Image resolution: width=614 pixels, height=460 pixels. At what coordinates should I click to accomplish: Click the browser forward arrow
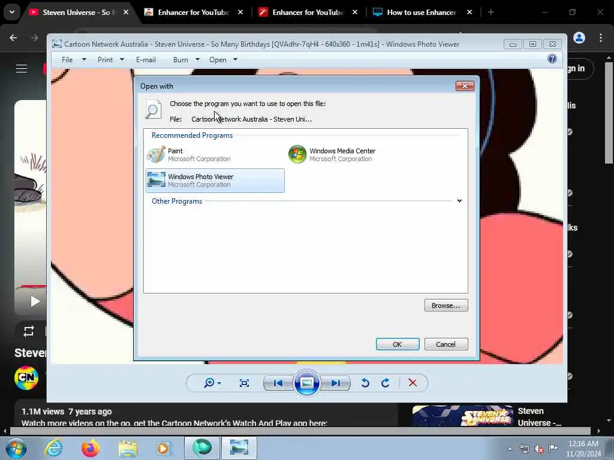pos(34,38)
